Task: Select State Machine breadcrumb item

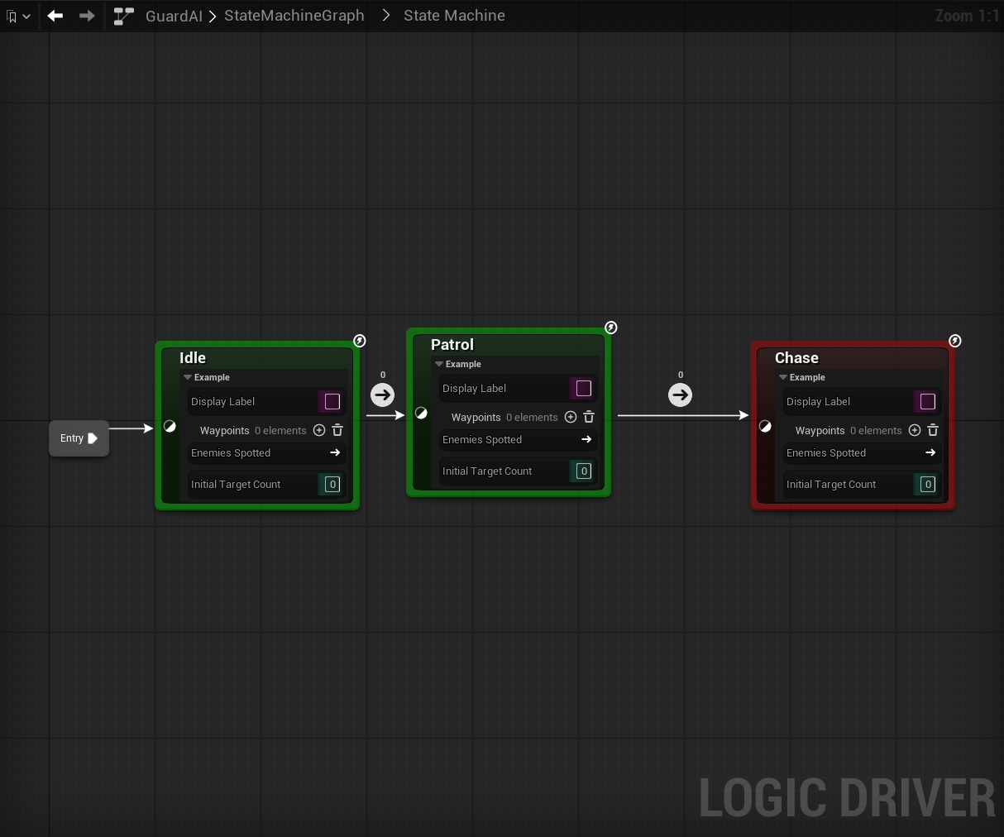Action: point(454,16)
